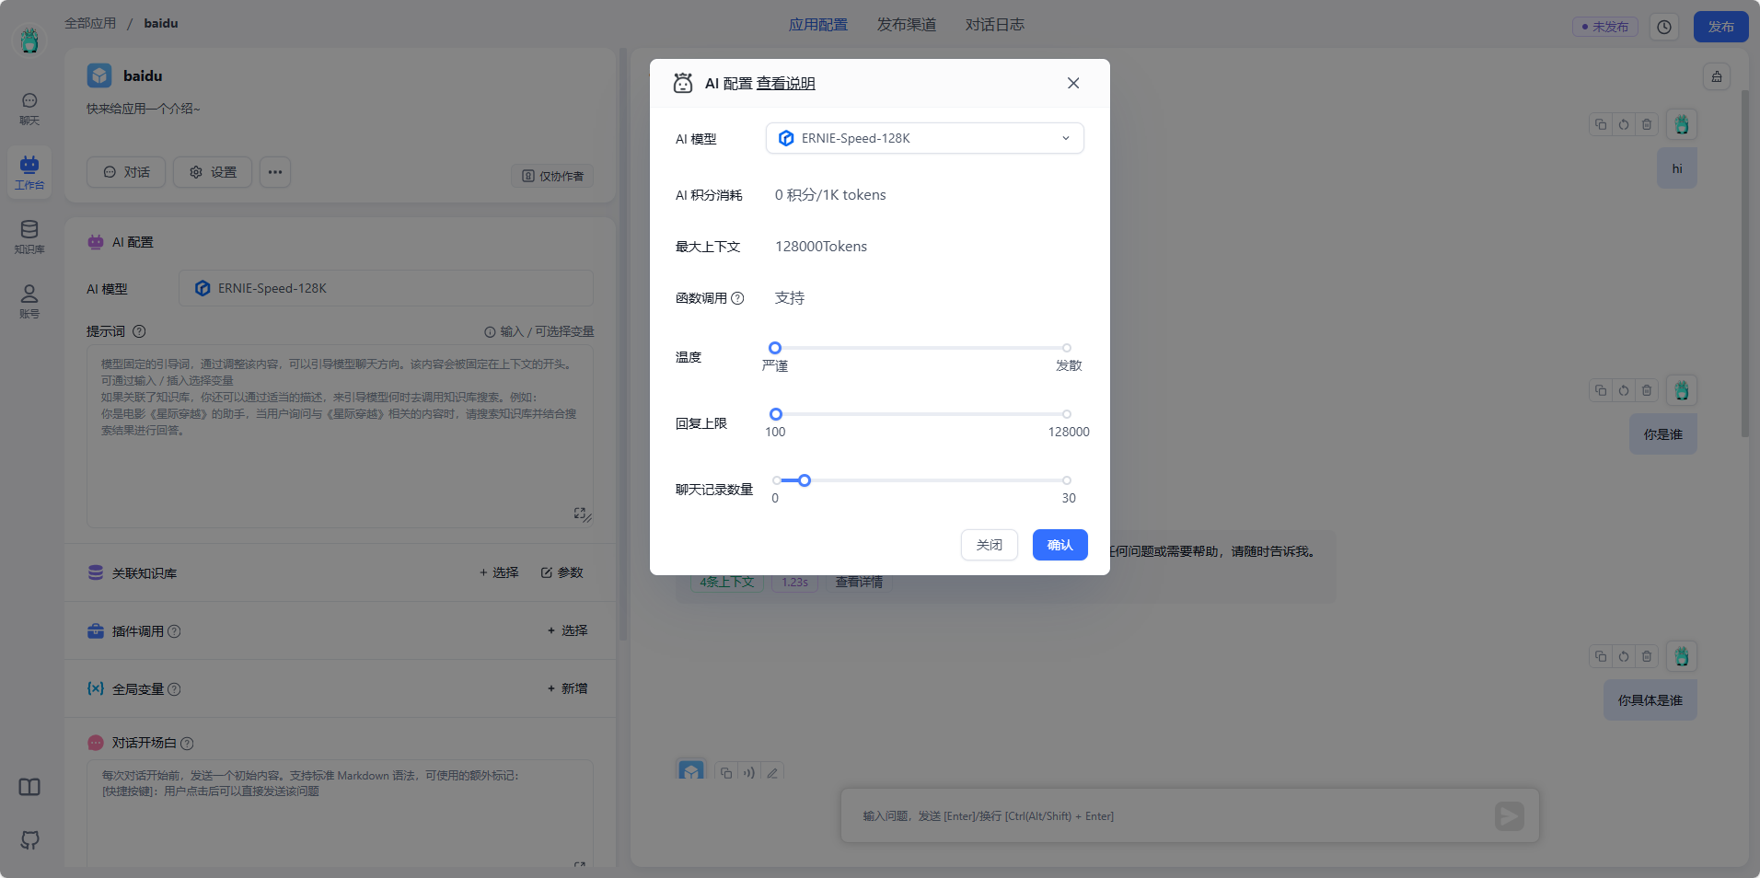Click the 对话 button under baidu
1760x878 pixels.
(126, 172)
